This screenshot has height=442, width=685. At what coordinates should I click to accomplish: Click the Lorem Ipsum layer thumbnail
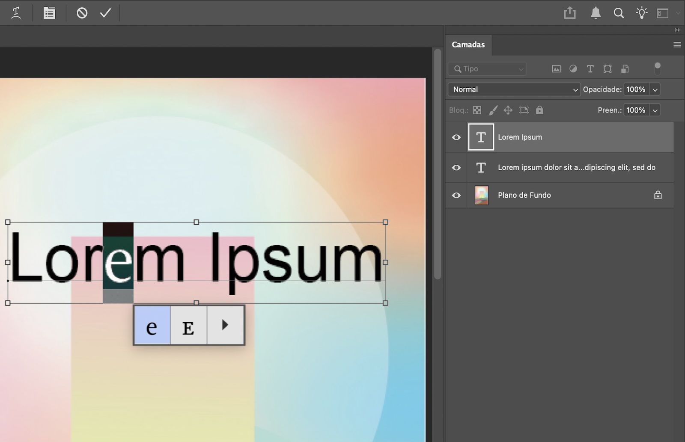[x=481, y=137]
